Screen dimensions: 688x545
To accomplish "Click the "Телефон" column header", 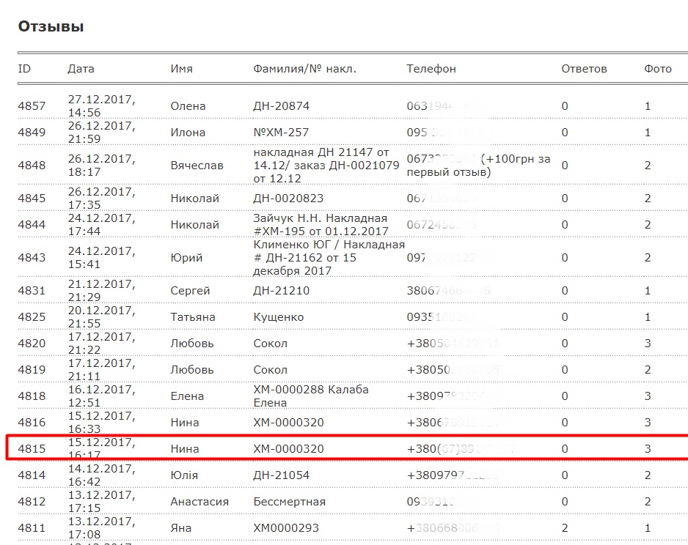I will pyautogui.click(x=431, y=69).
